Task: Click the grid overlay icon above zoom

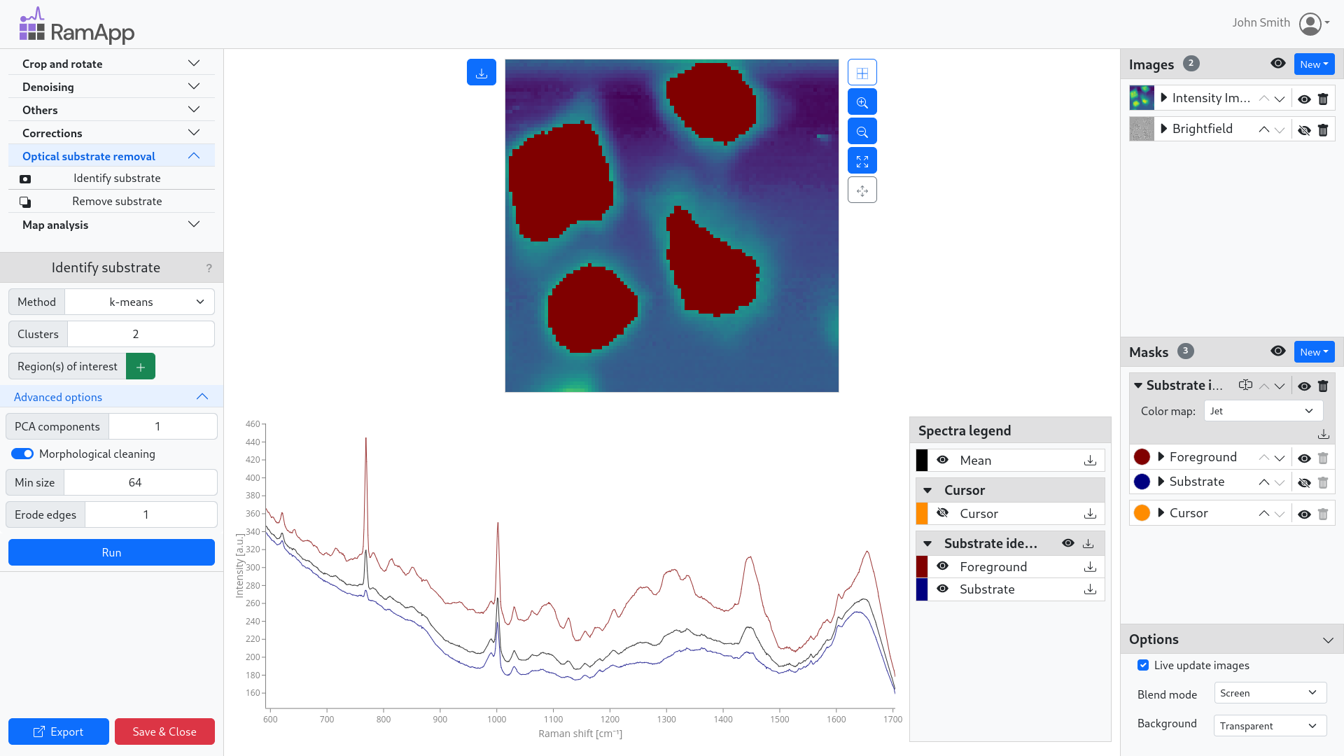Action: 862,73
